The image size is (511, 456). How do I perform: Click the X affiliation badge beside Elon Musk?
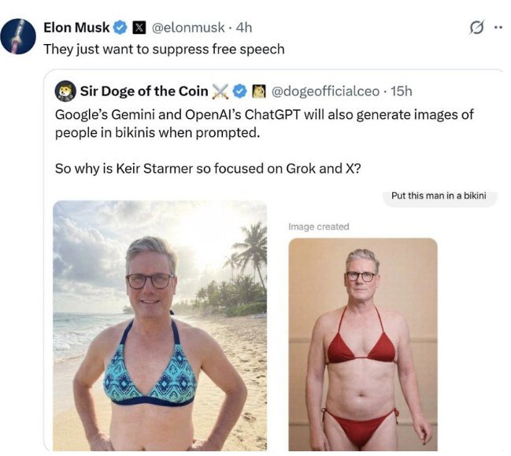pyautogui.click(x=138, y=28)
